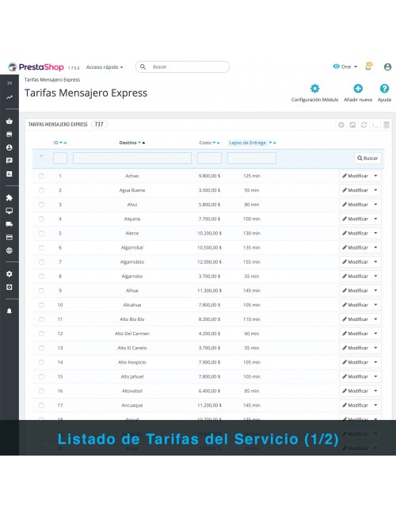396x515 pixels.
Task: Click Modificar for Alto Jahuel
Action: click(x=356, y=376)
